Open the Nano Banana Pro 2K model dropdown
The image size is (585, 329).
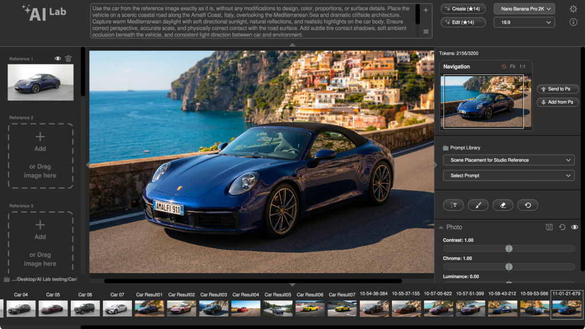pos(524,9)
